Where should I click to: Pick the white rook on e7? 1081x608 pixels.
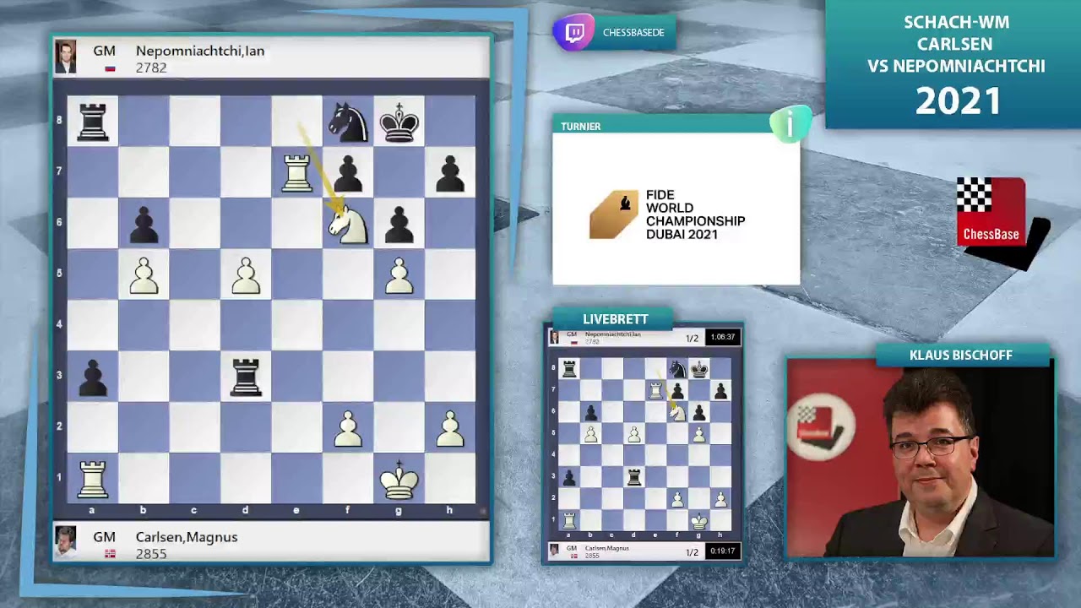tap(296, 172)
